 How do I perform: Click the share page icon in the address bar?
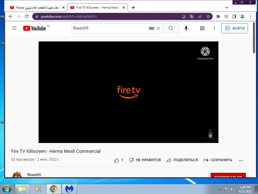200,16
